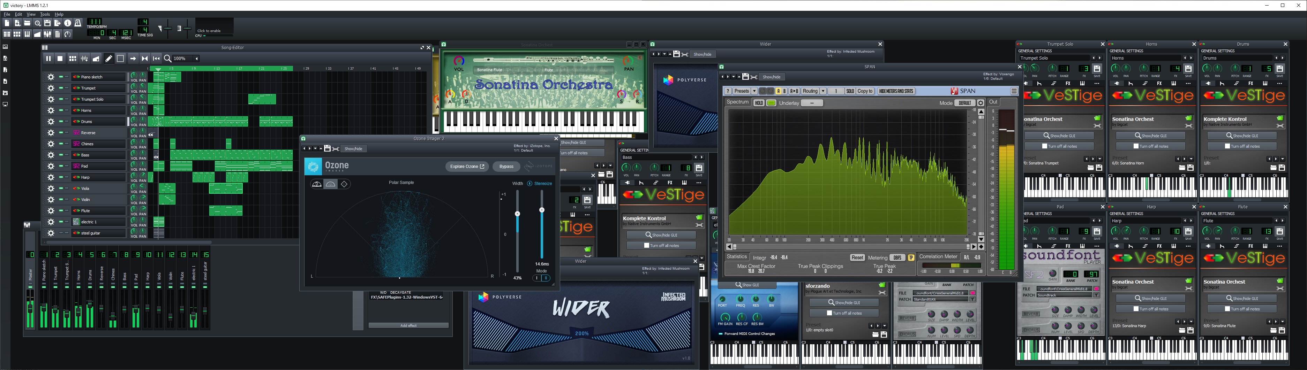Open the View menu
Viewport: 1307px width, 370px height.
(31, 14)
